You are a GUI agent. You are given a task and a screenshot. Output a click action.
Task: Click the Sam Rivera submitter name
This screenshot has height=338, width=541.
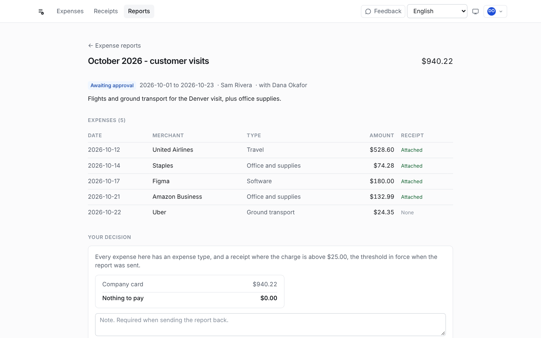point(236,85)
